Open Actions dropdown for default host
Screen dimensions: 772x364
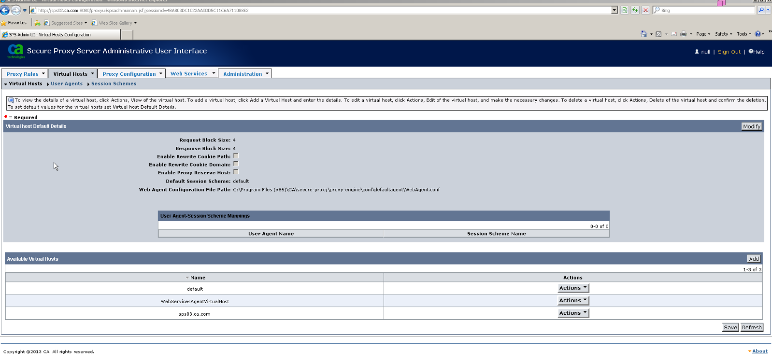point(573,288)
